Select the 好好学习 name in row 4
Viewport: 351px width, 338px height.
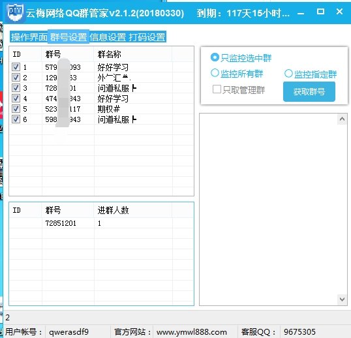coord(113,99)
